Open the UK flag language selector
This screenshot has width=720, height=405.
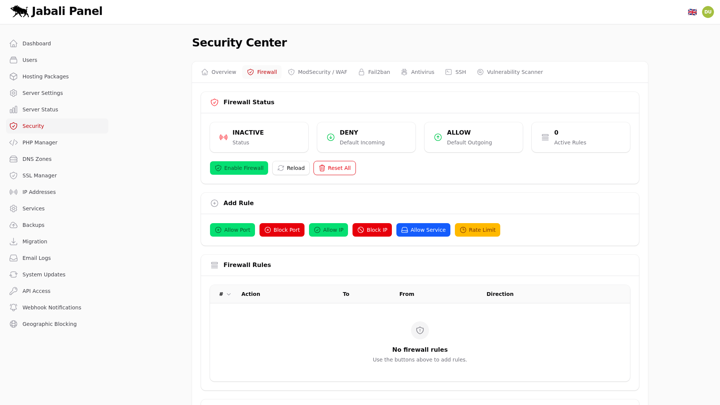point(693,12)
